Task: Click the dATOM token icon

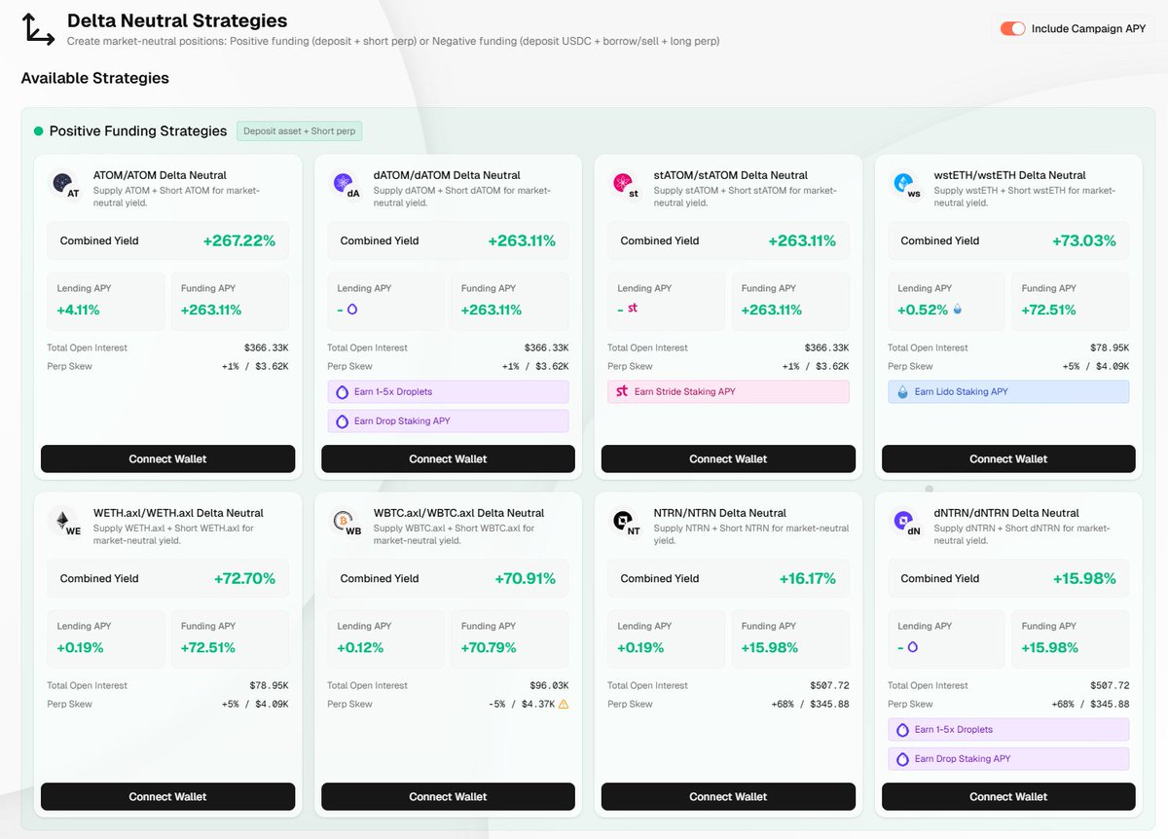Action: pos(343,183)
